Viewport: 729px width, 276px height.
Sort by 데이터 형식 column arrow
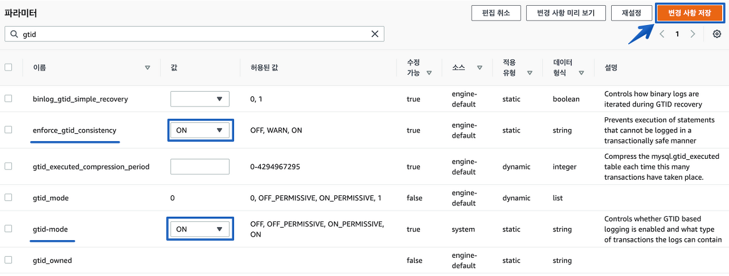pos(581,73)
